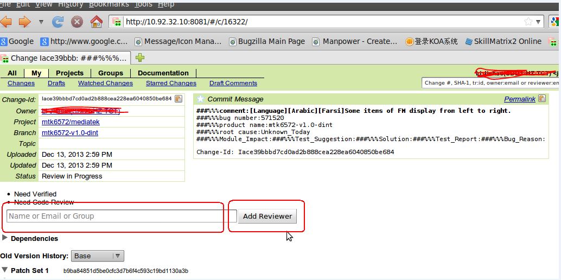
Task: Click the Gerrit change search box
Action: pos(491,82)
